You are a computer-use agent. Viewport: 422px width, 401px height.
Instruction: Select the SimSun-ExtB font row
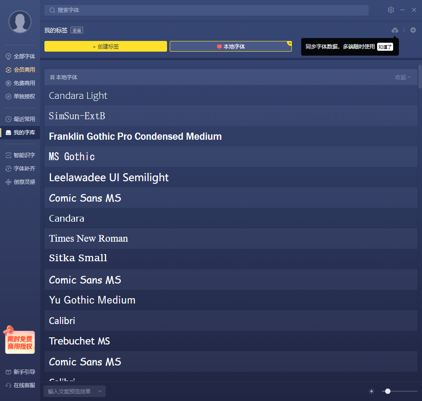pyautogui.click(x=231, y=116)
